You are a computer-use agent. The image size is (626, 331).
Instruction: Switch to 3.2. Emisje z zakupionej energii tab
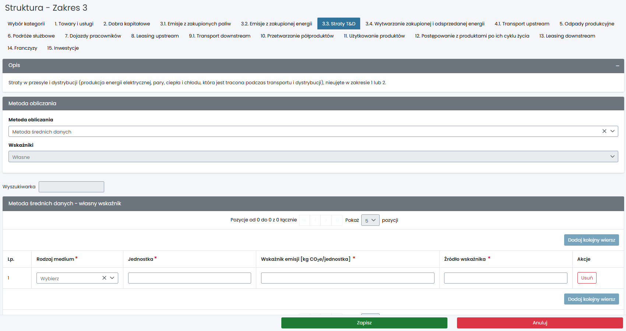(x=276, y=24)
